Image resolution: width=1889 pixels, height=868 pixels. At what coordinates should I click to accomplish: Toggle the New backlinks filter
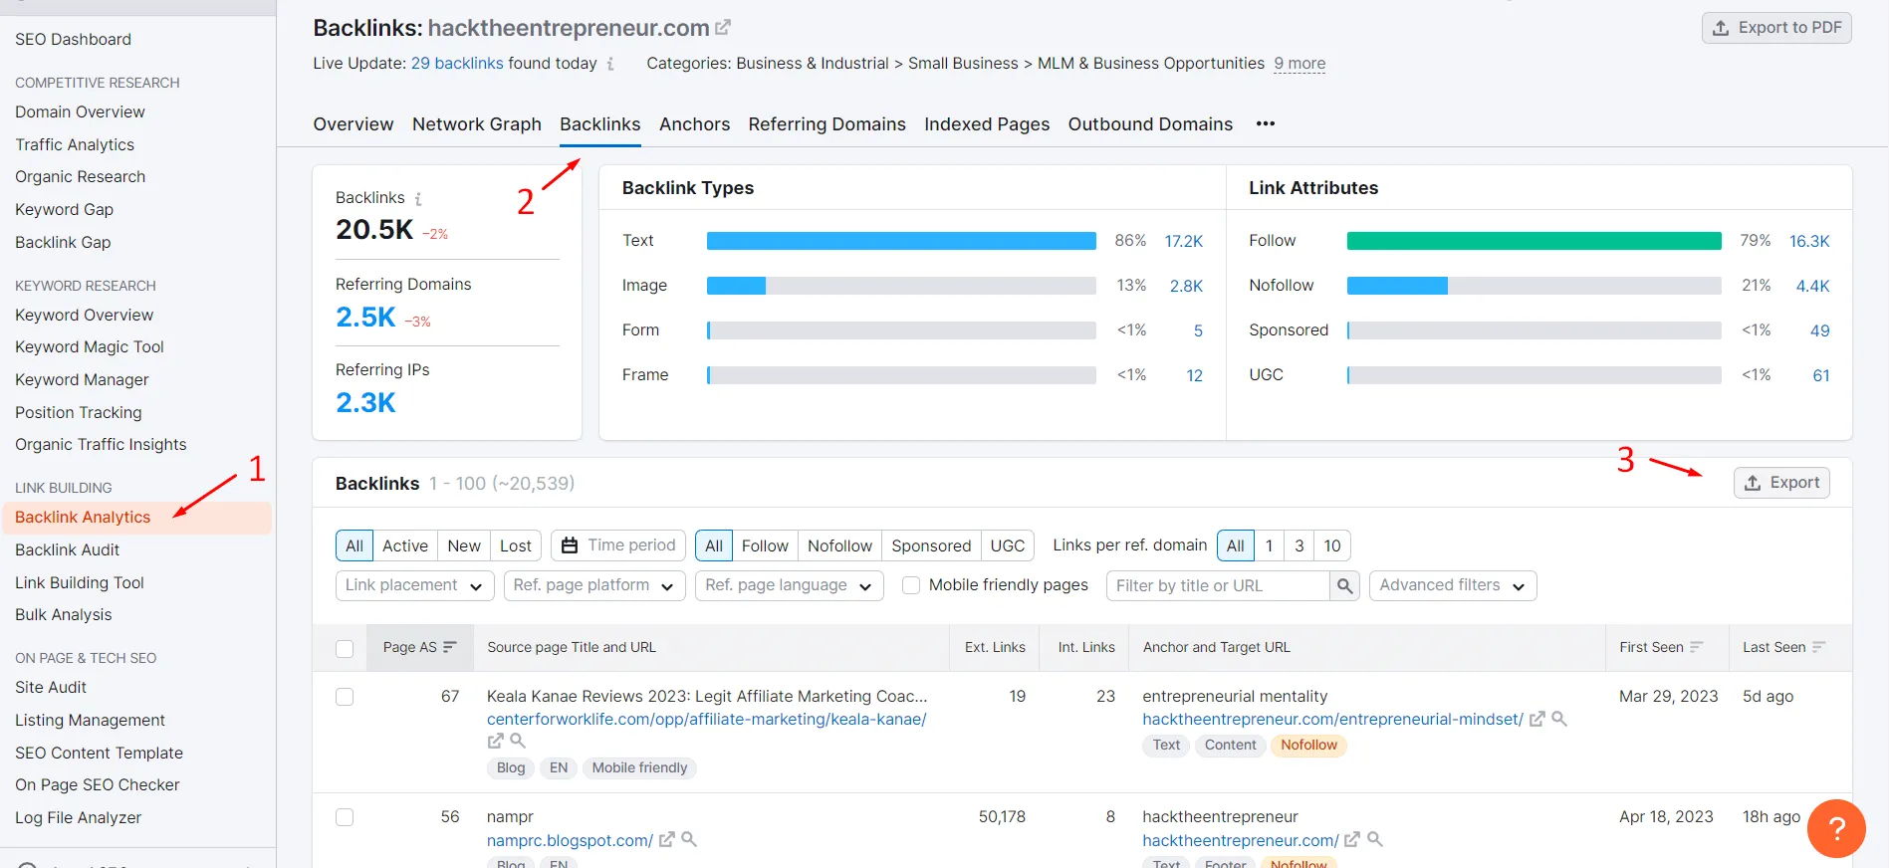464,545
